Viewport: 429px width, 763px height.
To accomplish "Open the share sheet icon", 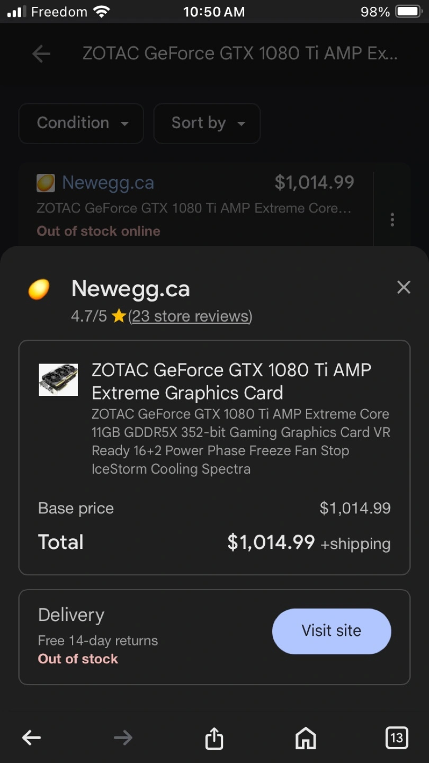I will tap(214, 738).
